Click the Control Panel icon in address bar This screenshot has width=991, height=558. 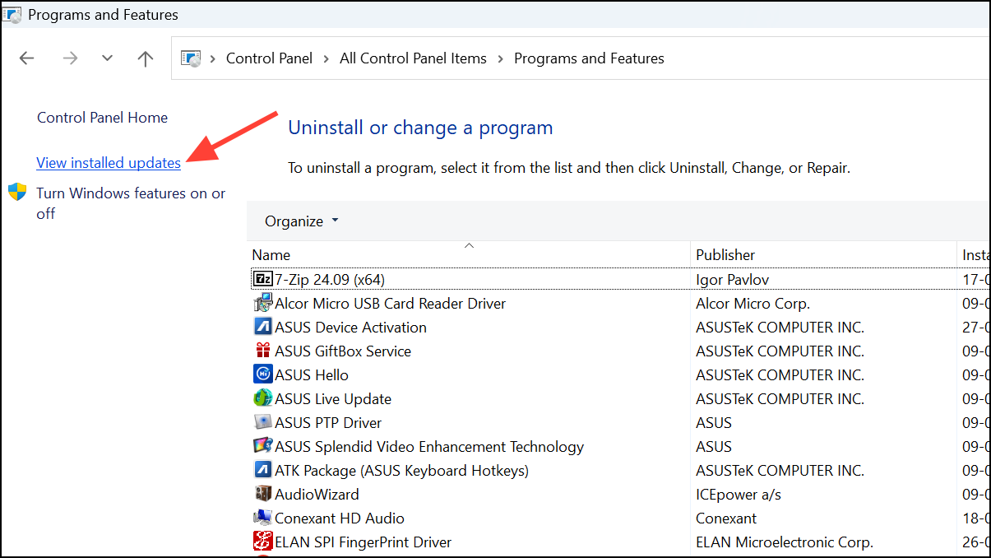coord(191,58)
